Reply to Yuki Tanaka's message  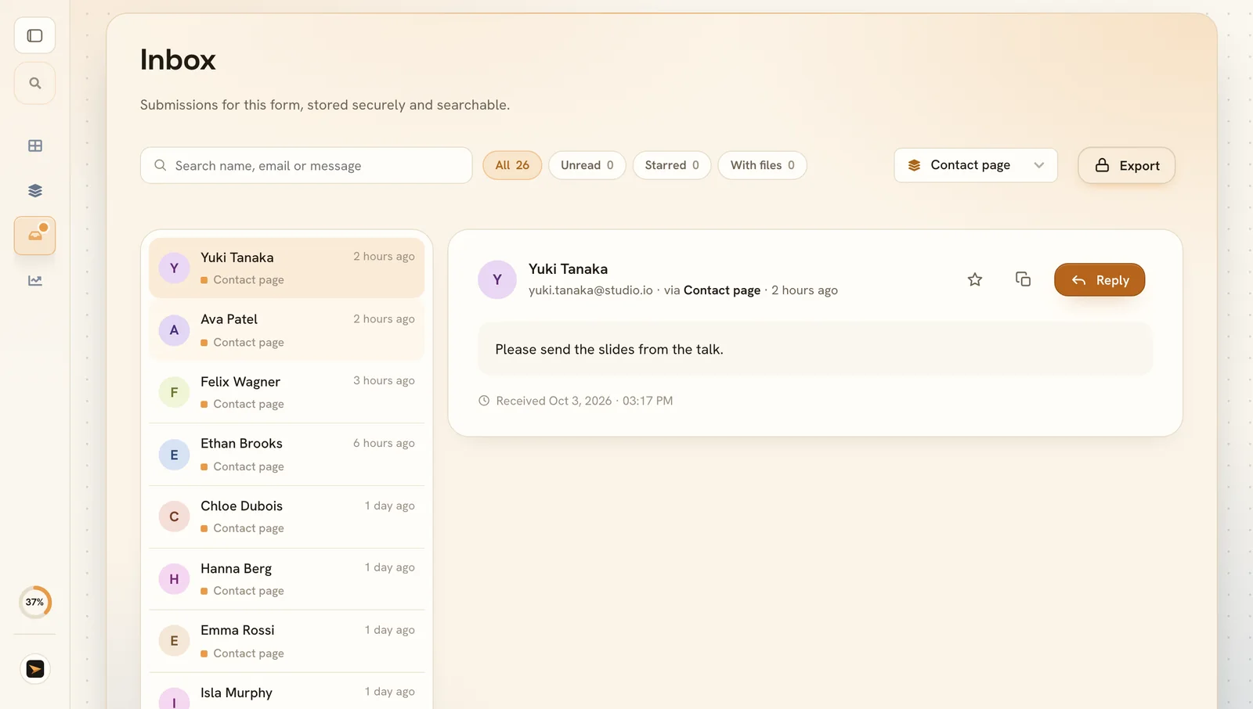coord(1100,280)
